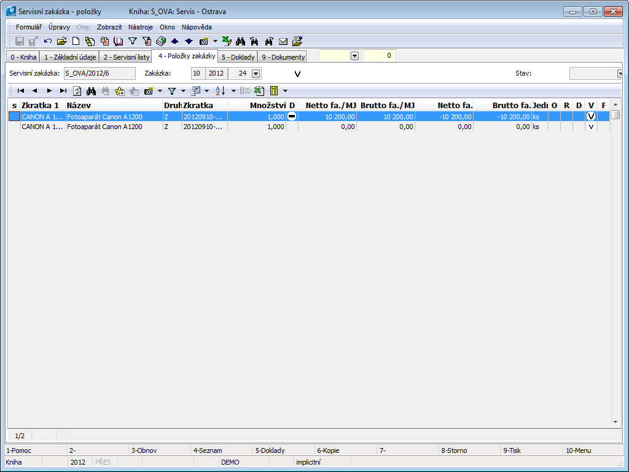This screenshot has width=629, height=472.
Task: Open the Zakázka dropdown next to 24
Action: point(256,74)
